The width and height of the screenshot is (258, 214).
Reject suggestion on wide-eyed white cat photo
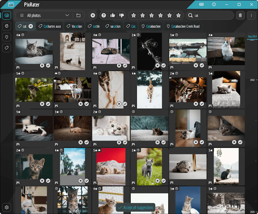pos(119,142)
